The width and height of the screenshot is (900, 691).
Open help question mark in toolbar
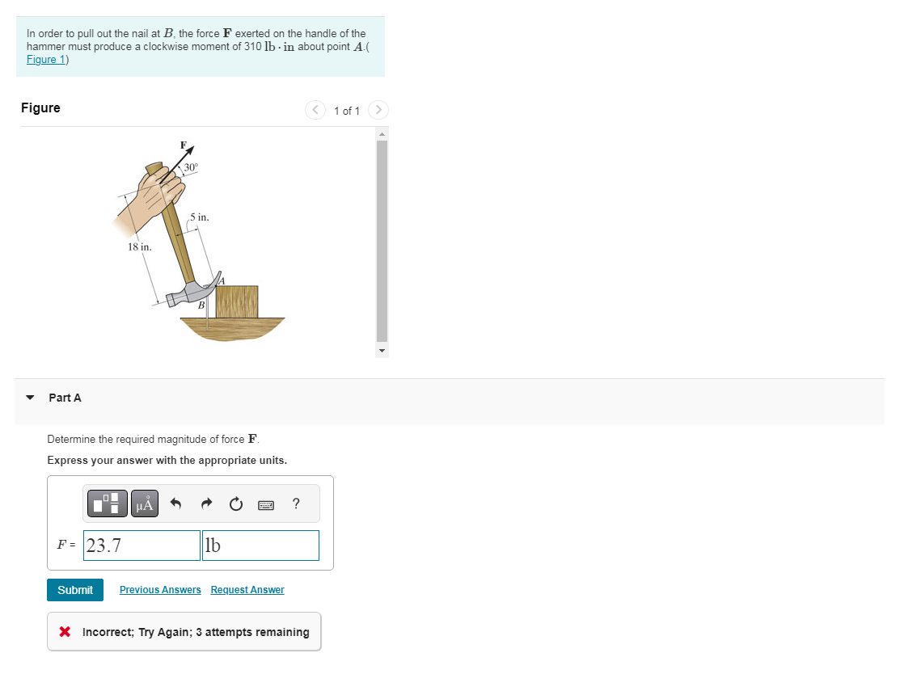pos(296,504)
